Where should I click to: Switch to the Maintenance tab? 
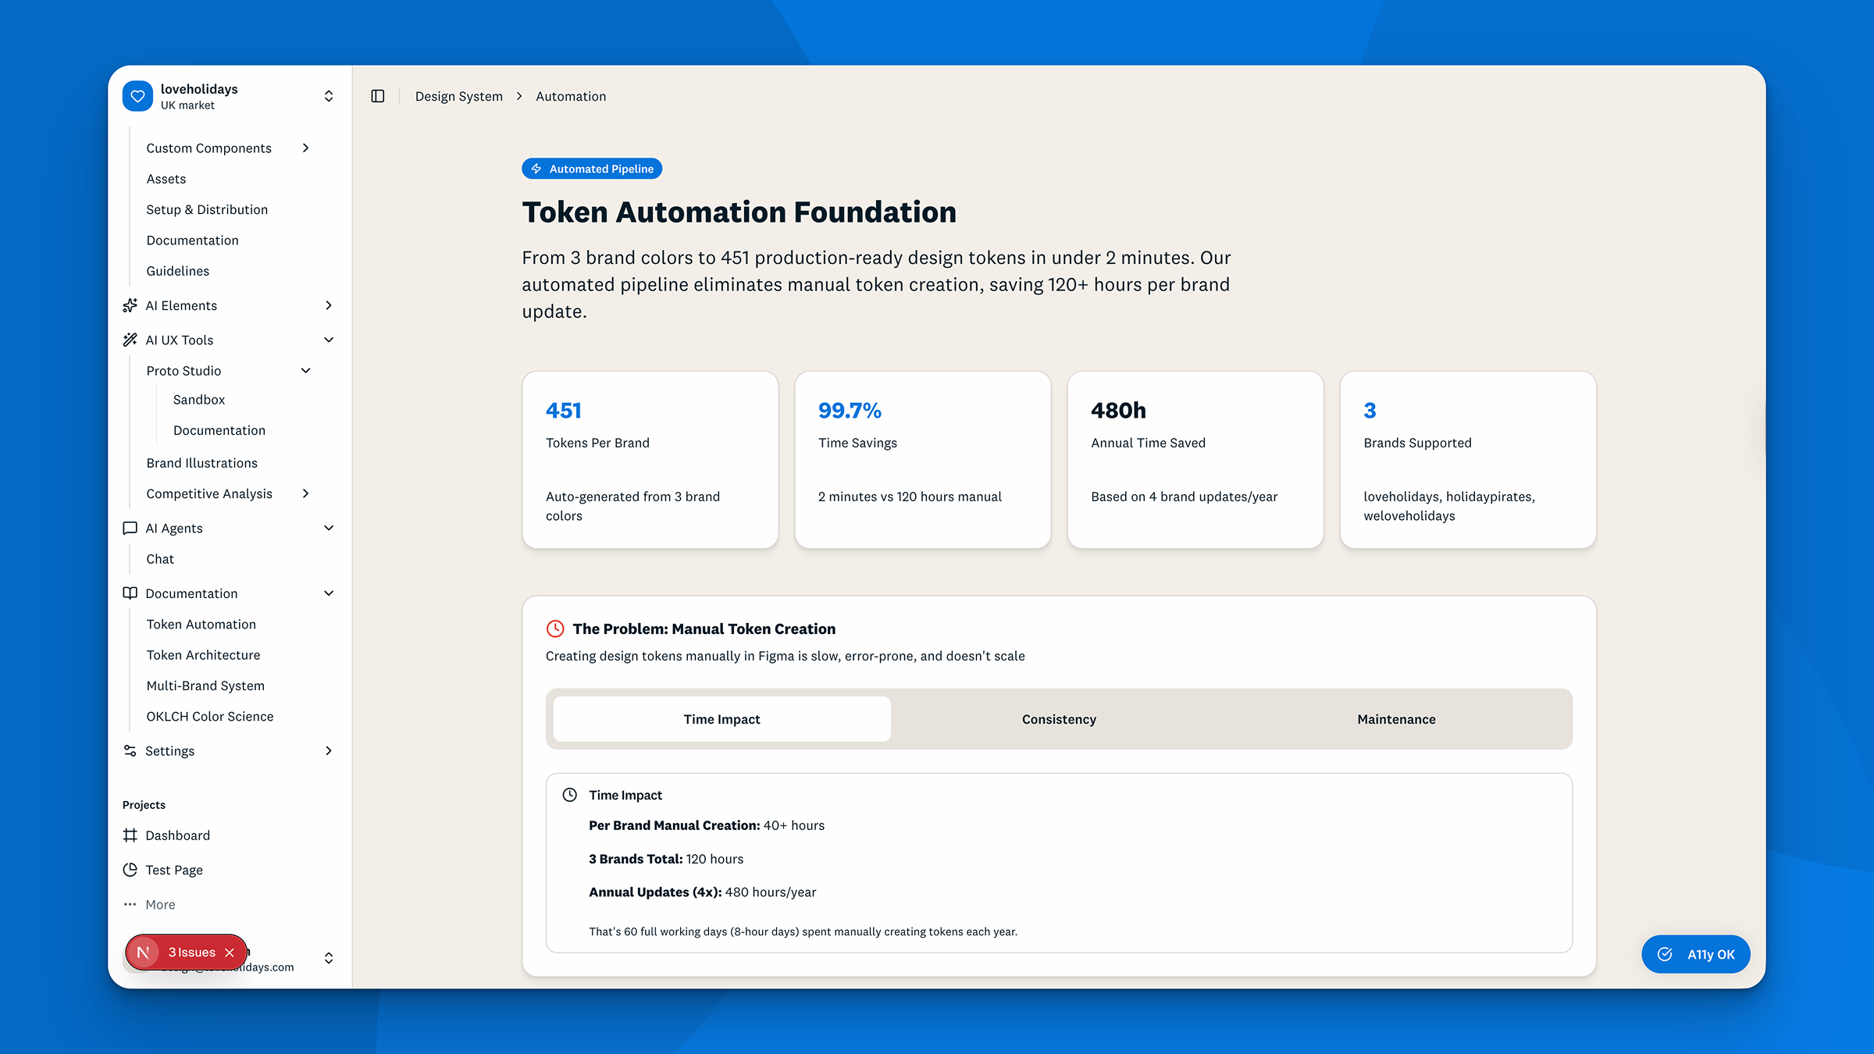pos(1396,719)
